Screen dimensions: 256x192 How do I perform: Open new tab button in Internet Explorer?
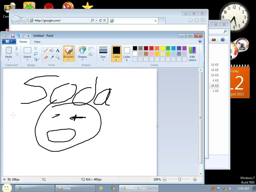pos(162,21)
